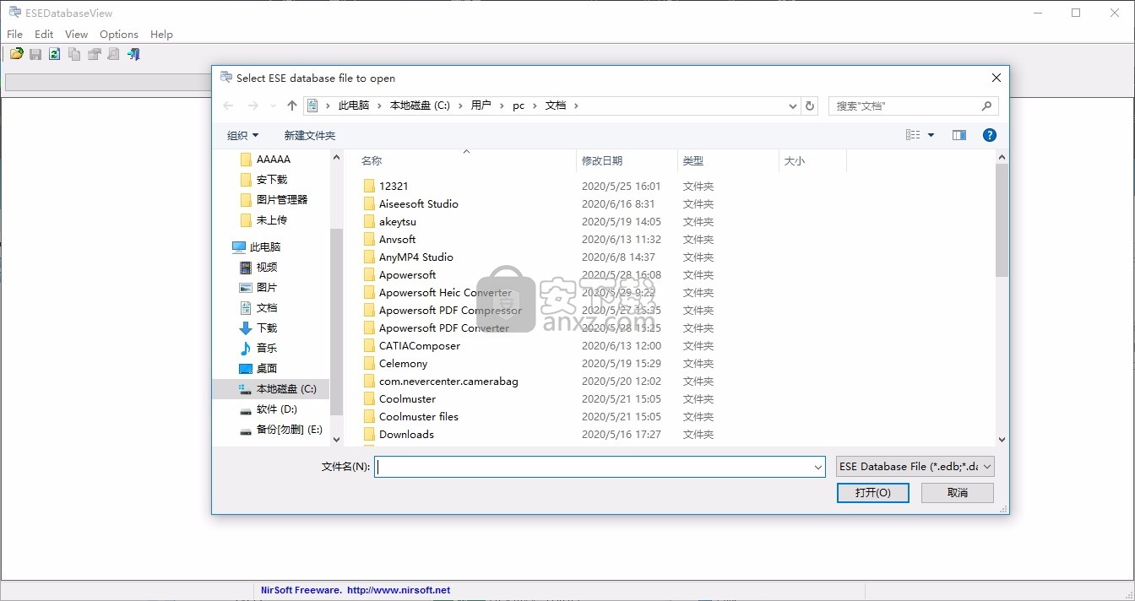Image resolution: width=1135 pixels, height=601 pixels.
Task: Click the Exit door toolbar icon
Action: pyautogui.click(x=133, y=54)
